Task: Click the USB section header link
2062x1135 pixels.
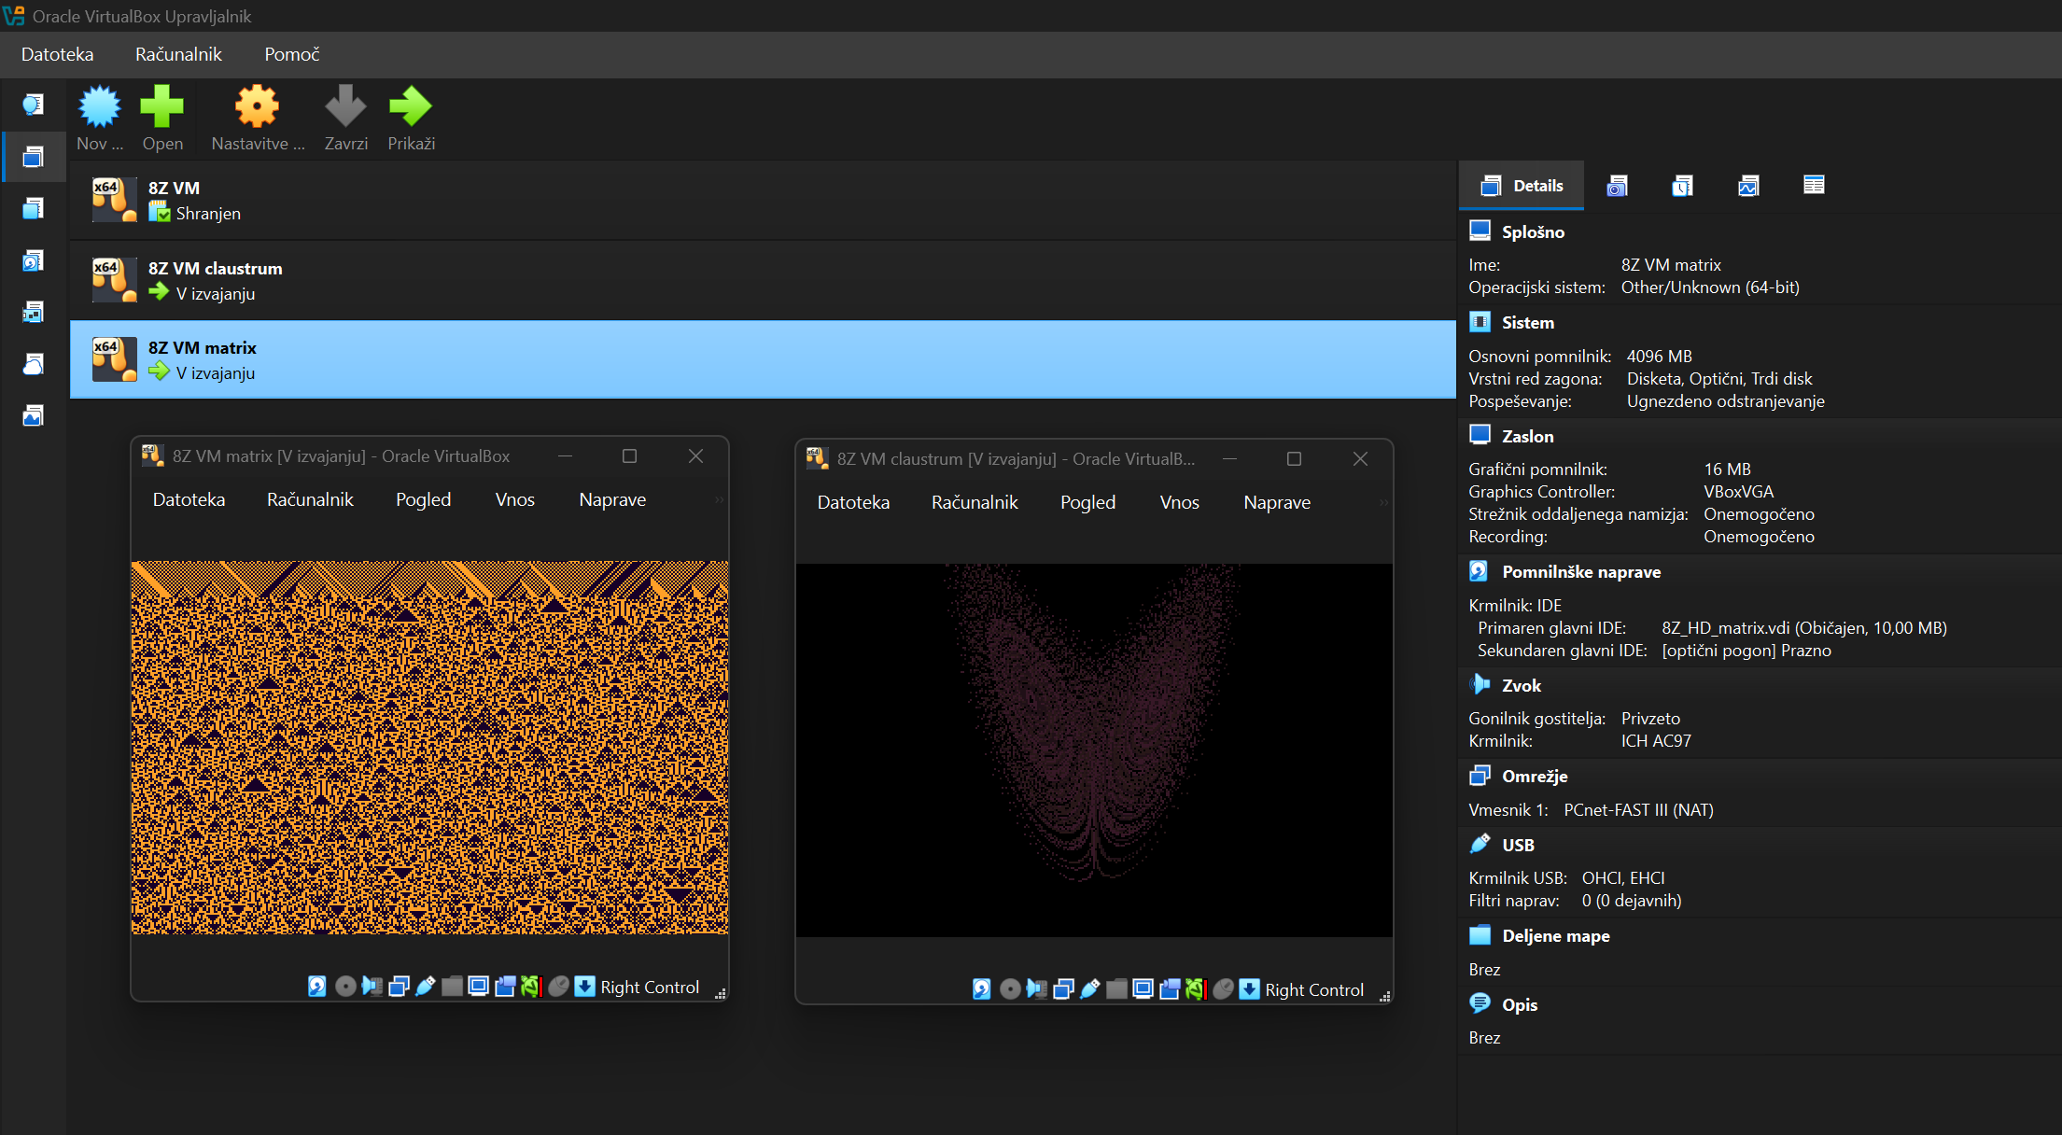Action: 1518,845
